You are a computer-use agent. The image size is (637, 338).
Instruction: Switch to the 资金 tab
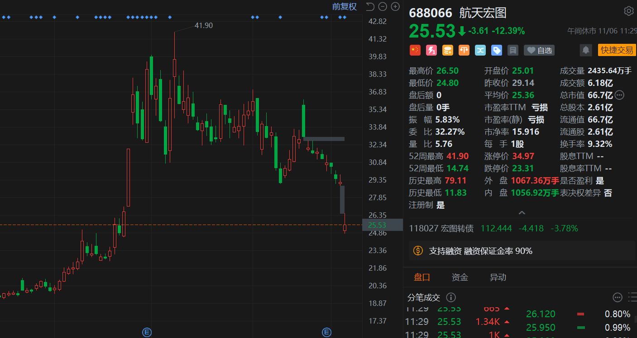[x=460, y=277]
